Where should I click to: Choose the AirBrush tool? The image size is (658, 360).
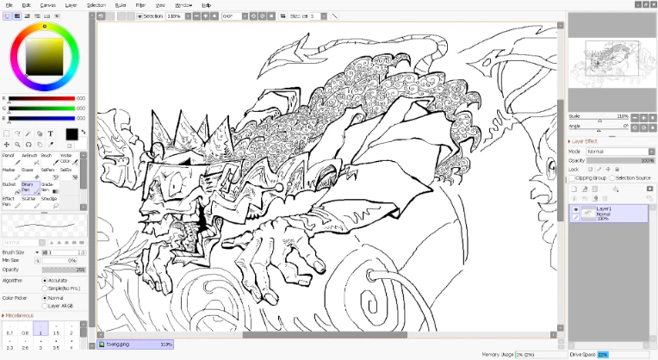point(31,159)
